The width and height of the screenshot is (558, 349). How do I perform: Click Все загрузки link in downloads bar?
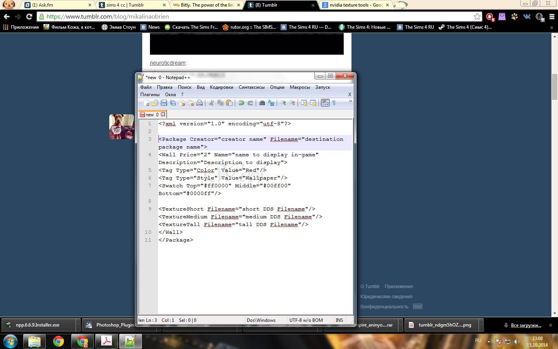(x=526, y=325)
